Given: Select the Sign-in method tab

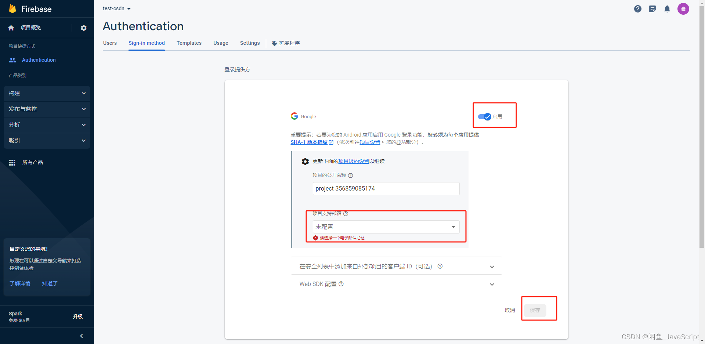Looking at the screenshot, I should click(x=147, y=43).
